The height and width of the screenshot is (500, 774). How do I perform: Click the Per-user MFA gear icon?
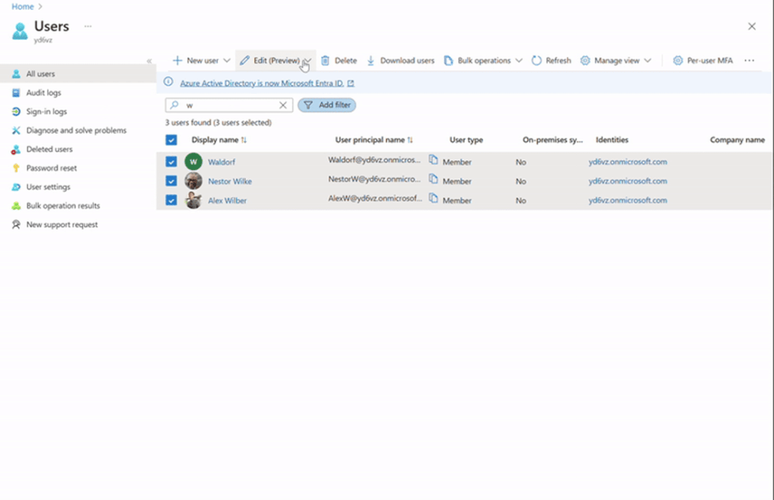pos(678,61)
